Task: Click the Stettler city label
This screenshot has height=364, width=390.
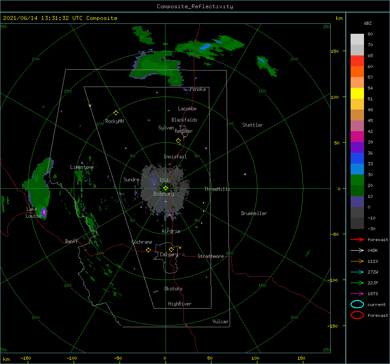Action: (253, 125)
